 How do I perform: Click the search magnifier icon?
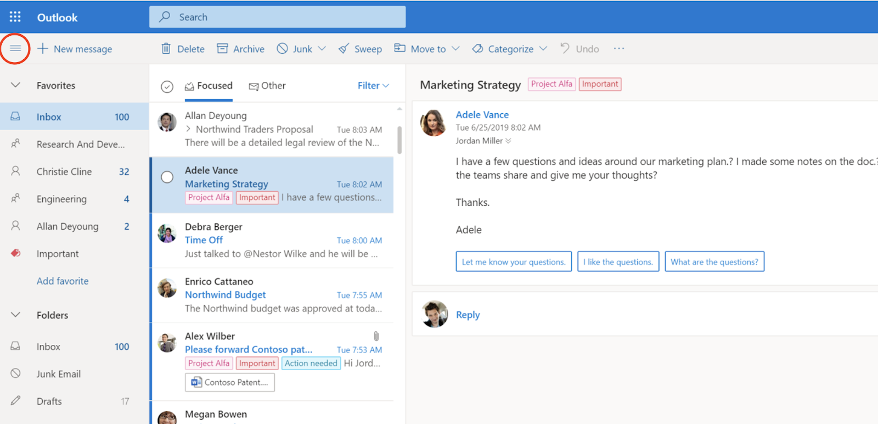(164, 17)
